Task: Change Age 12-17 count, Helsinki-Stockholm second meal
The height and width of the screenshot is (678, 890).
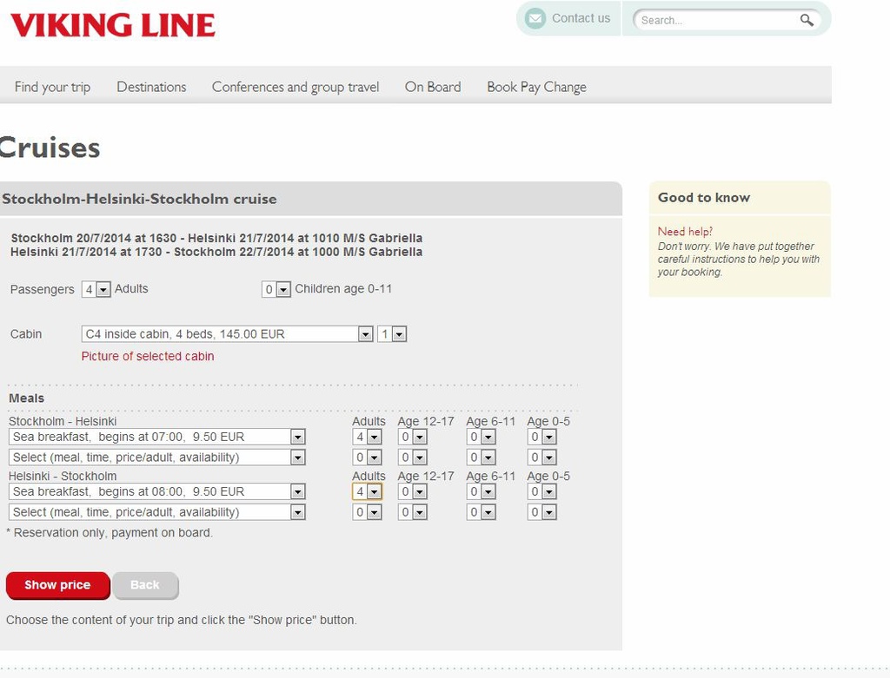Action: pos(412,512)
